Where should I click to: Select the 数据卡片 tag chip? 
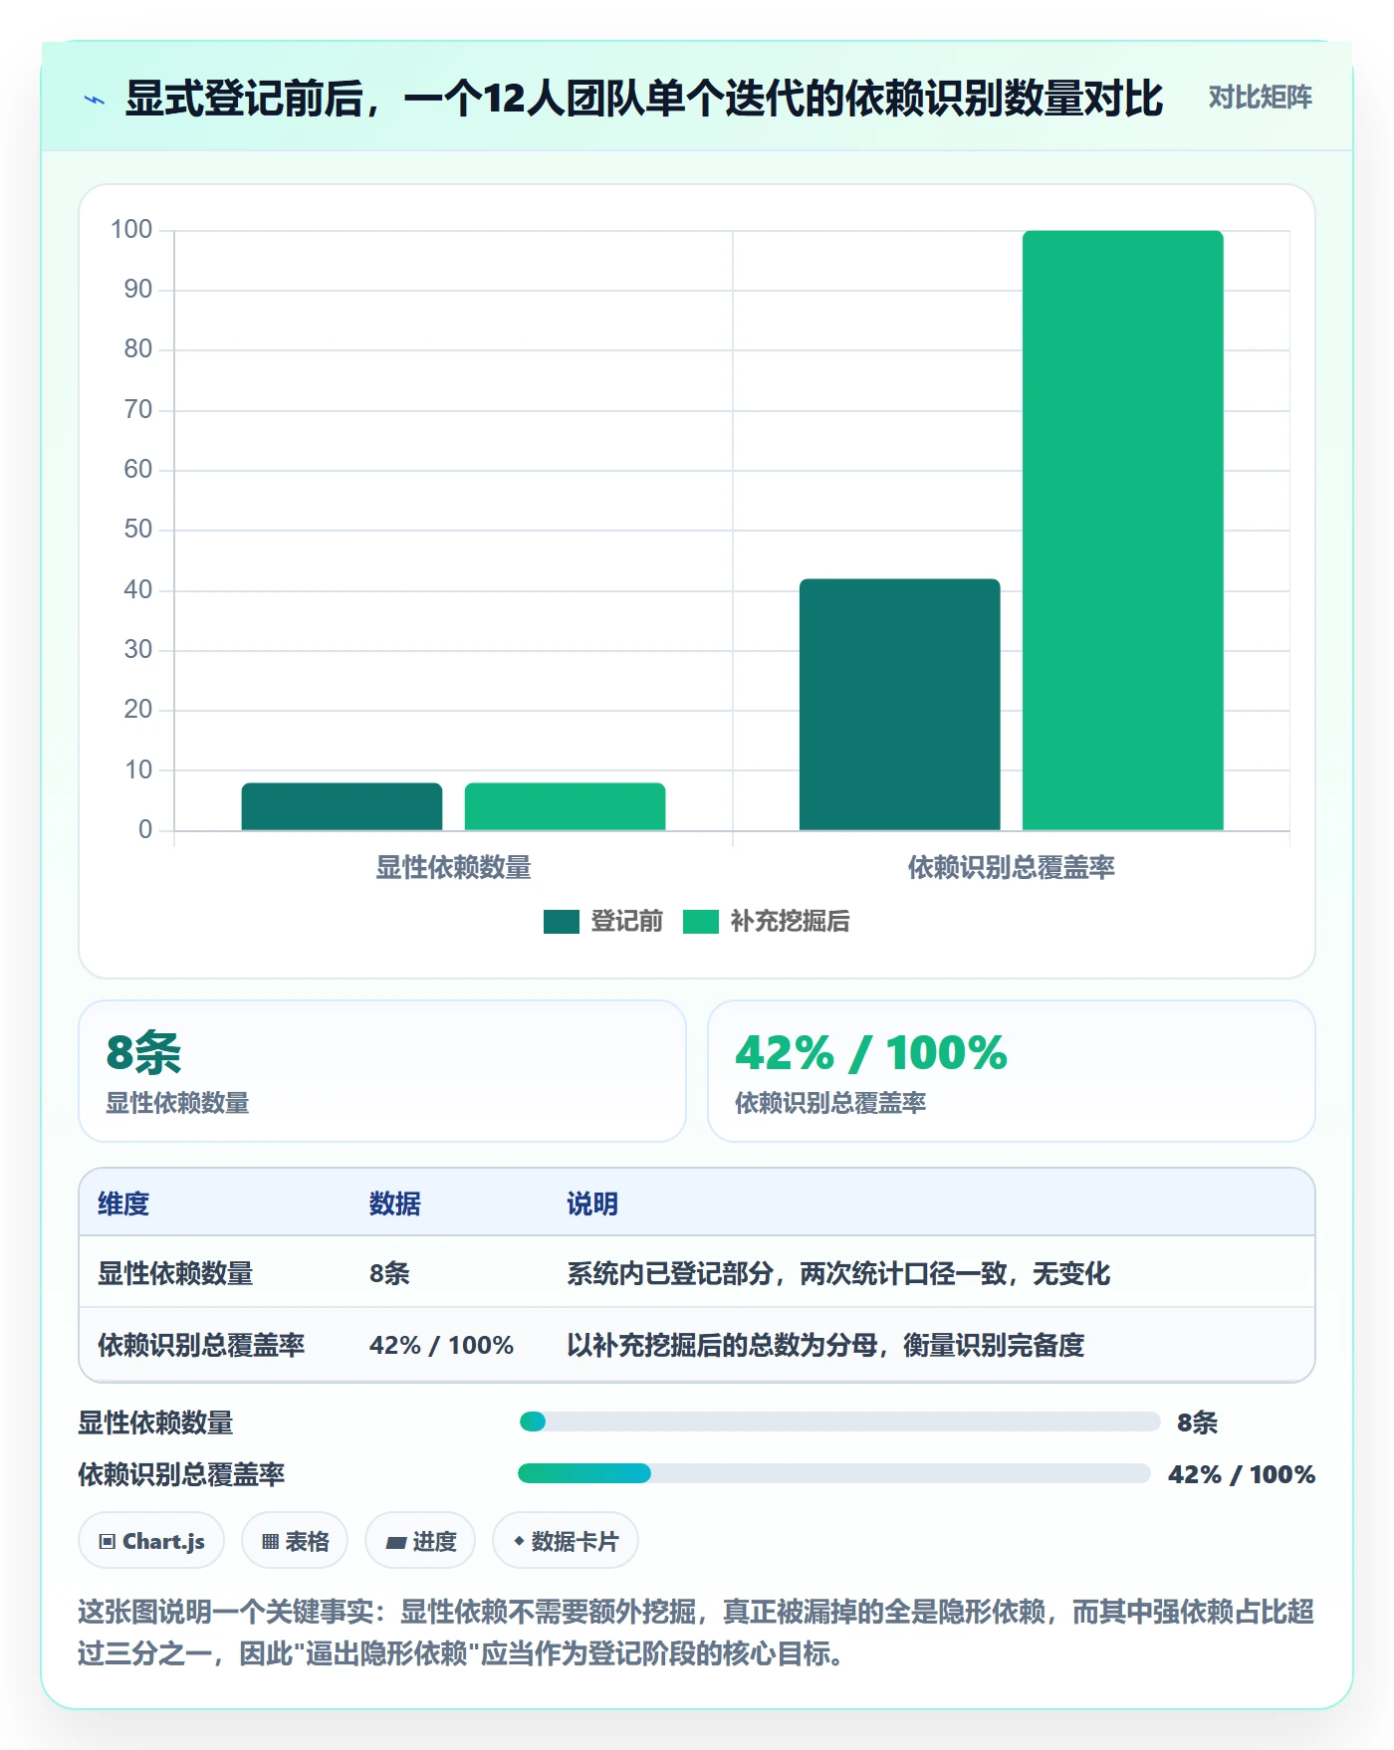click(566, 1541)
